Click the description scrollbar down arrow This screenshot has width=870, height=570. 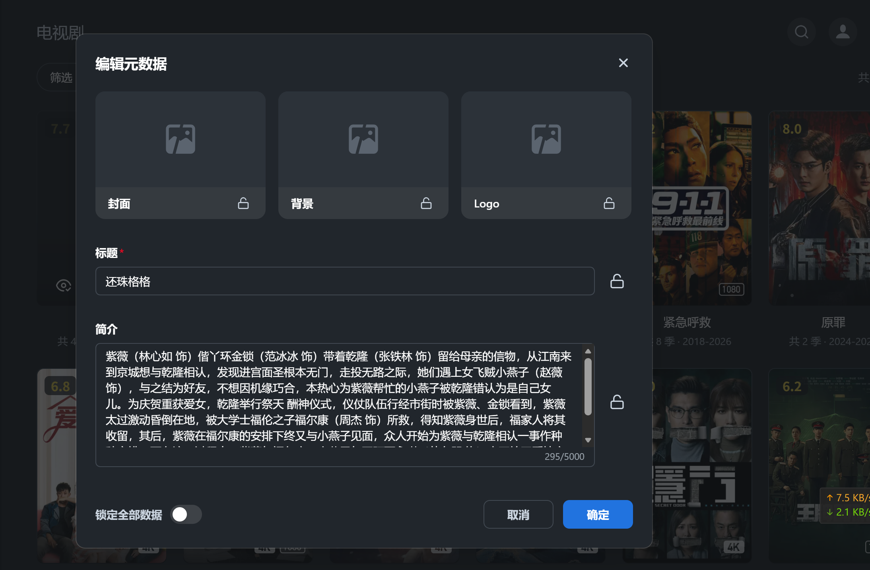[x=588, y=440]
